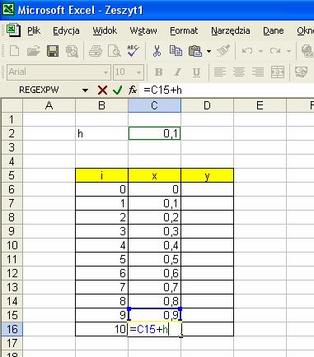
Task: Open the Narzędzia menu
Action: click(231, 30)
